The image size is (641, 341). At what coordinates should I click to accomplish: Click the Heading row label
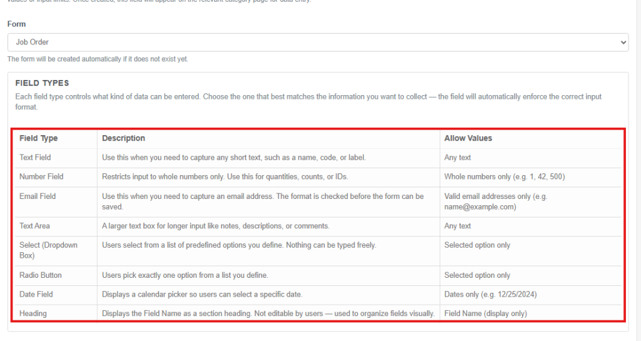pos(33,313)
